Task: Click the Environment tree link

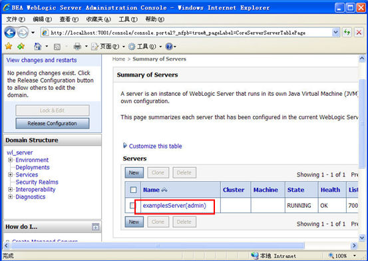Action: (x=32, y=160)
